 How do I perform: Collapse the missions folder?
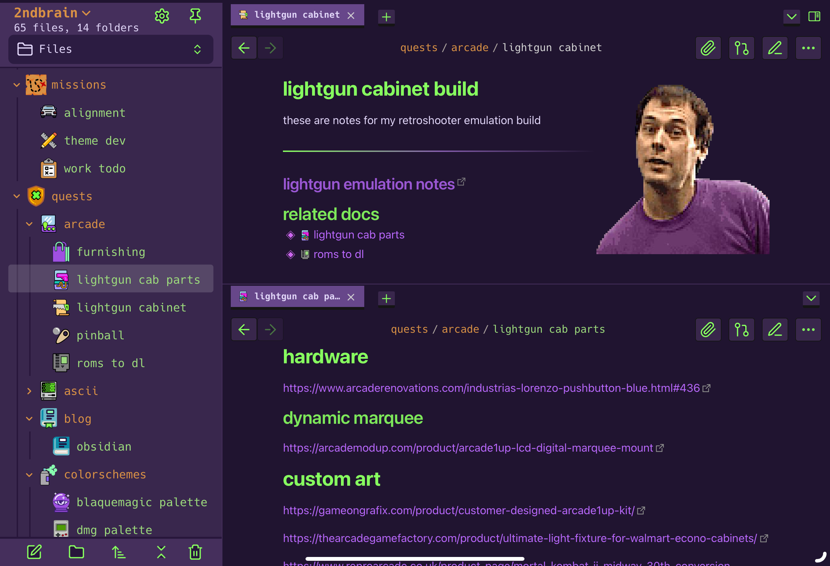tap(16, 85)
